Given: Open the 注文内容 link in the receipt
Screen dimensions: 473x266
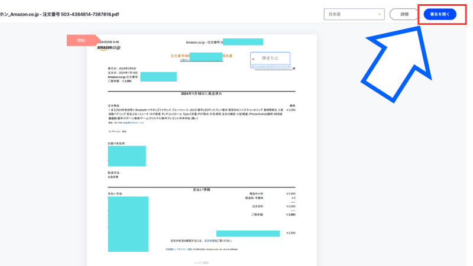Looking at the screenshot, I should tap(209, 241).
